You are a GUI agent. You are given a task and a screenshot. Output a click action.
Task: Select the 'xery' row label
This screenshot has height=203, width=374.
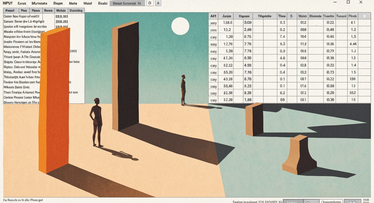pos(213,23)
